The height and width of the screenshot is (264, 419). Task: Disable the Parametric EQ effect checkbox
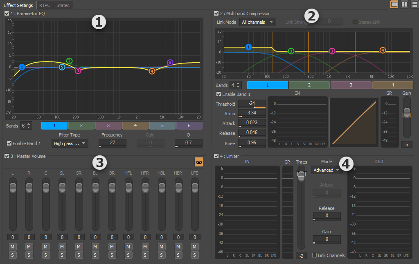pyautogui.click(x=7, y=14)
